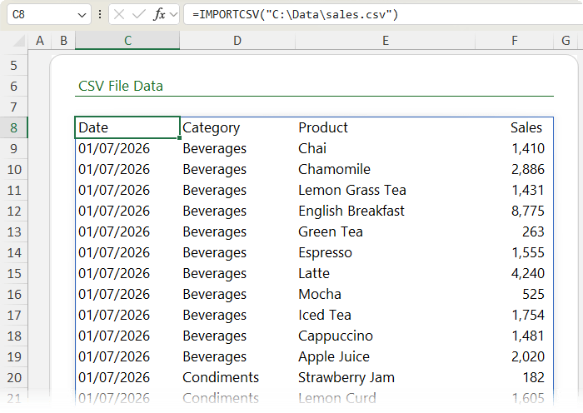Select column E header
This screenshot has width=583, height=413.
(386, 41)
